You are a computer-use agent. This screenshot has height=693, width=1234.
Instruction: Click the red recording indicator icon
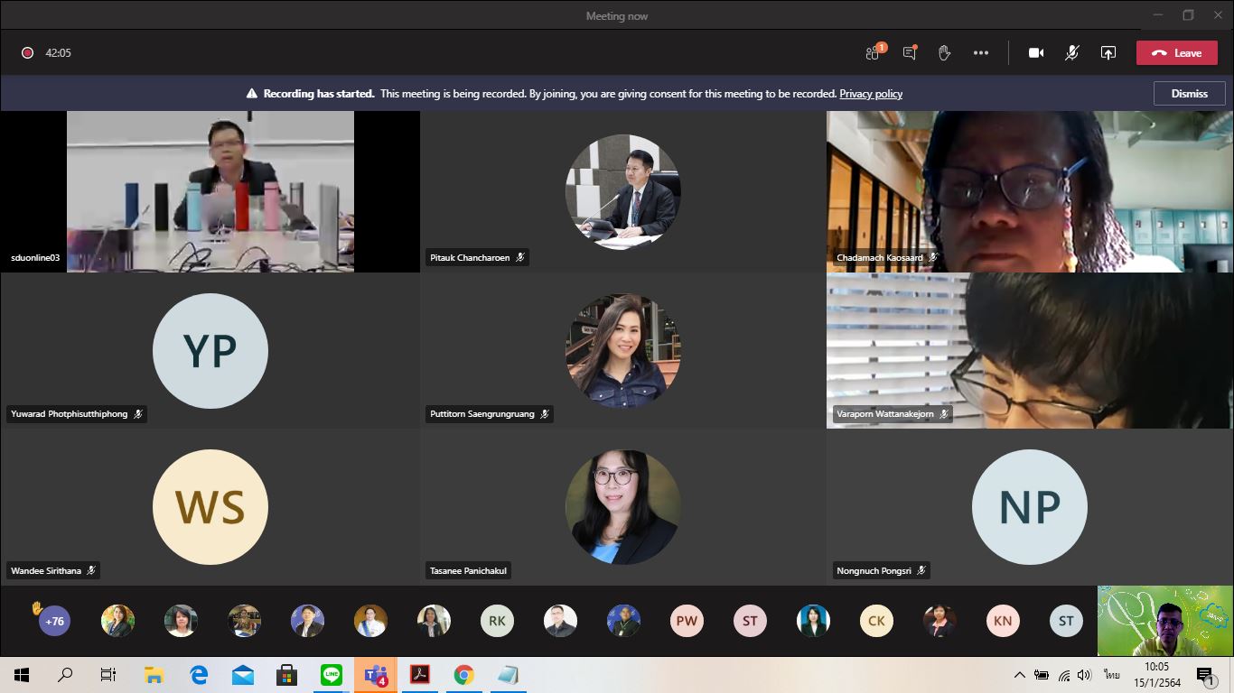[27, 52]
